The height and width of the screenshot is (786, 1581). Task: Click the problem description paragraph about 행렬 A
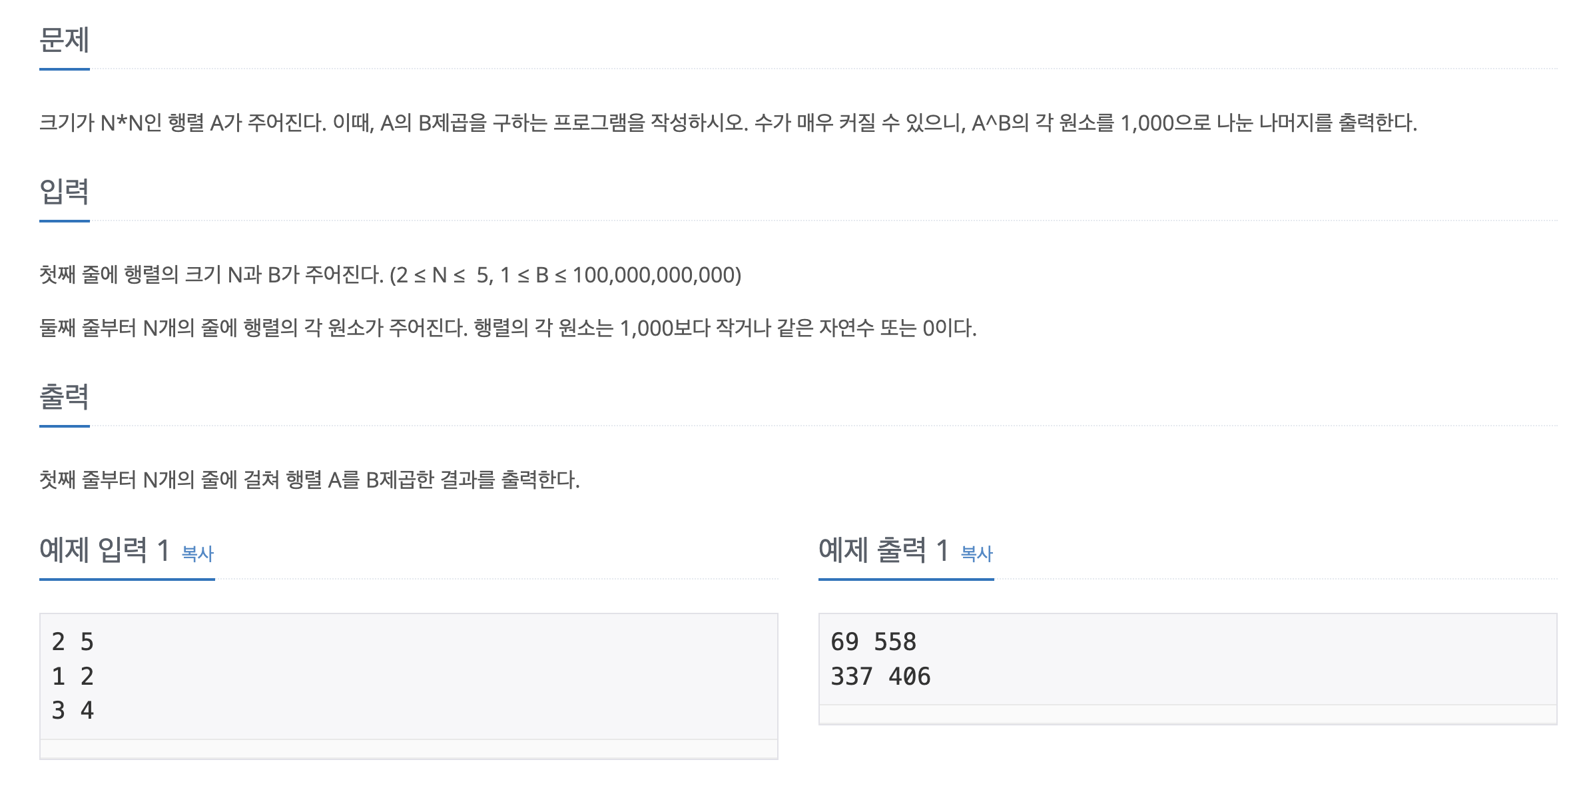coord(727,123)
